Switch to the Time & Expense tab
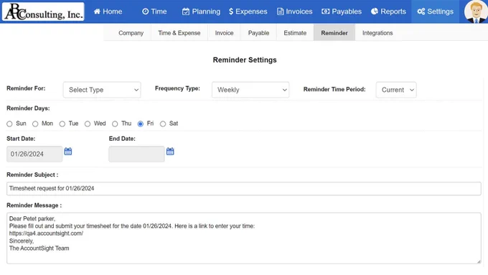The image size is (488, 275). point(179,33)
